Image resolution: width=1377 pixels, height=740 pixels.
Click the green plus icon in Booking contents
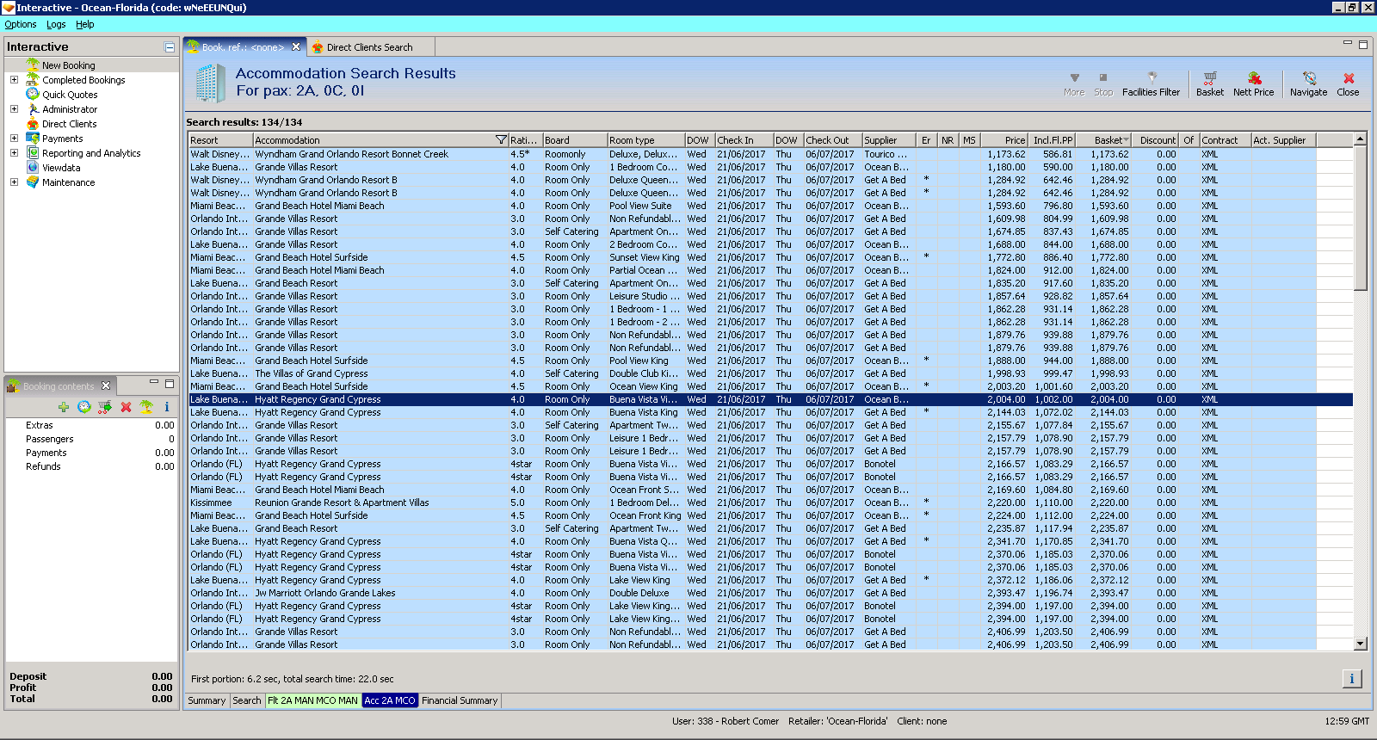tap(64, 407)
